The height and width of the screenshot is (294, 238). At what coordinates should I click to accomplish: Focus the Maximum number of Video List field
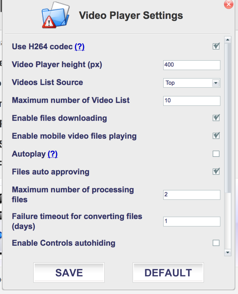pyautogui.click(x=192, y=101)
